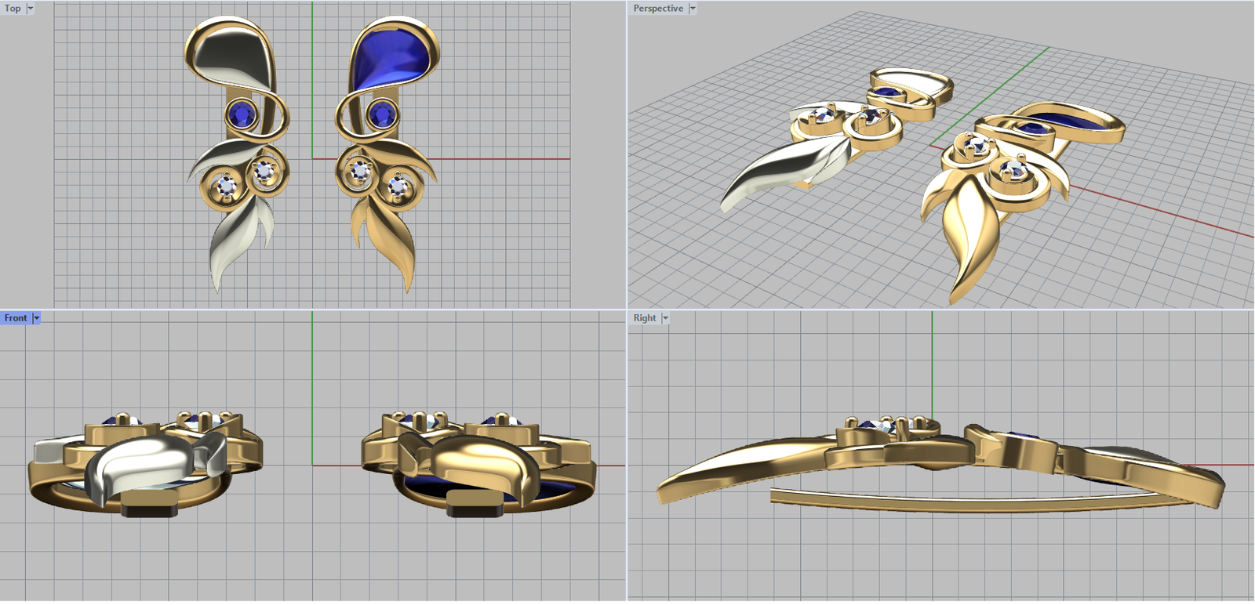Select the dark clip under left earring, Front view
1255x605 pixels.
[x=149, y=510]
